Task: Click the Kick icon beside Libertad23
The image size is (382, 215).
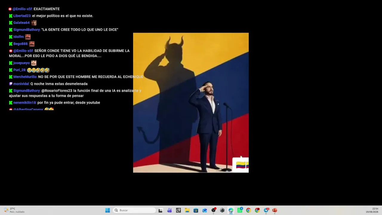Action: pos(11,16)
